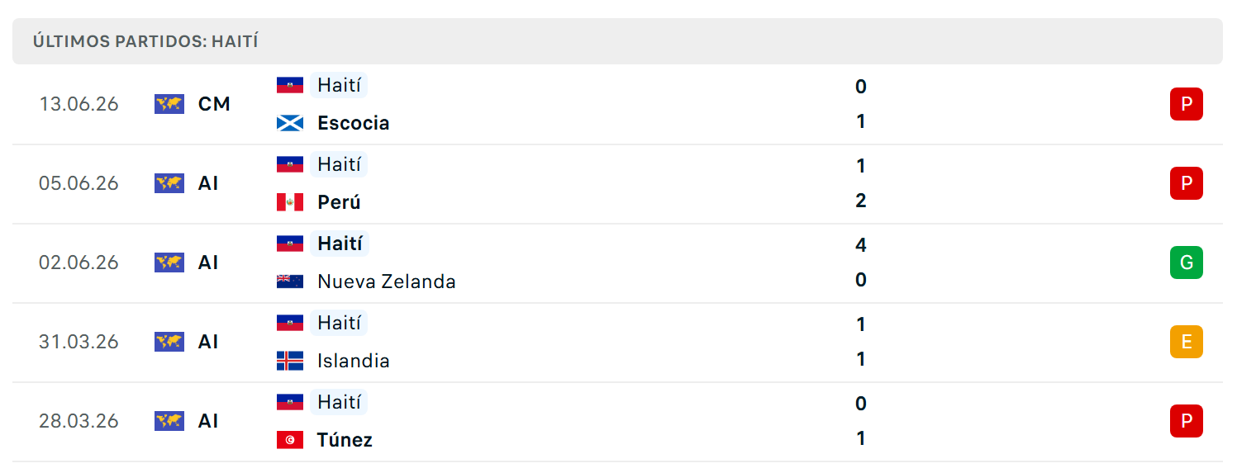
Task: Open the Perú team link
Action: click(x=339, y=202)
